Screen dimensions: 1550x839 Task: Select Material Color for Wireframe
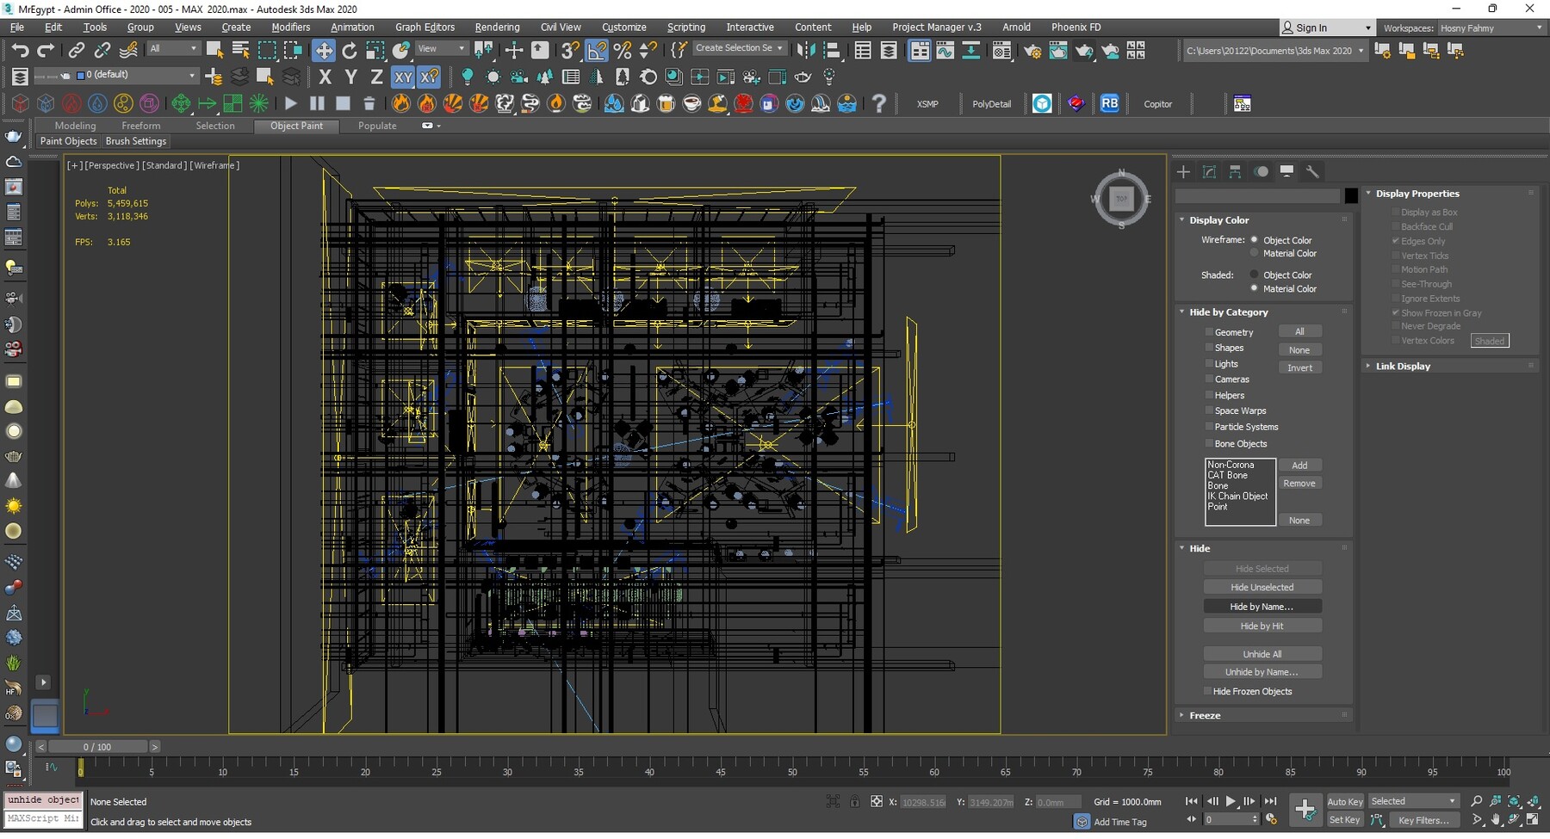1255,254
